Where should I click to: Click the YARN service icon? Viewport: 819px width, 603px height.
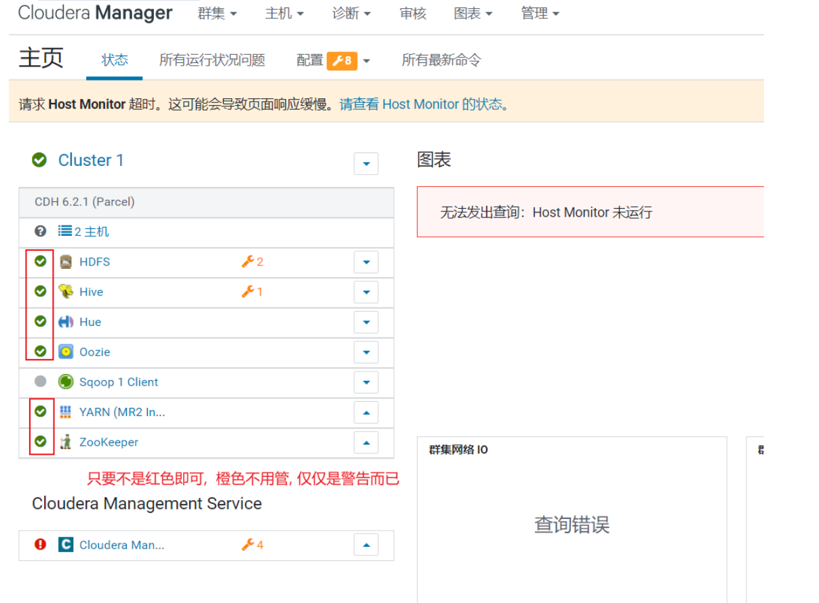(66, 411)
